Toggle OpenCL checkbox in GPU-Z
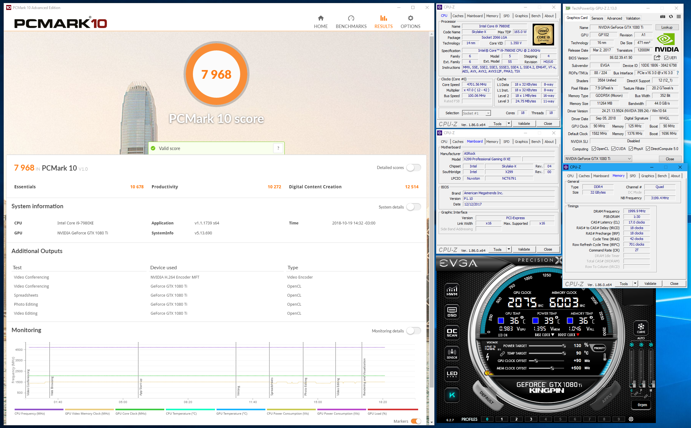Image resolution: width=691 pixels, height=428 pixels. pyautogui.click(x=594, y=149)
